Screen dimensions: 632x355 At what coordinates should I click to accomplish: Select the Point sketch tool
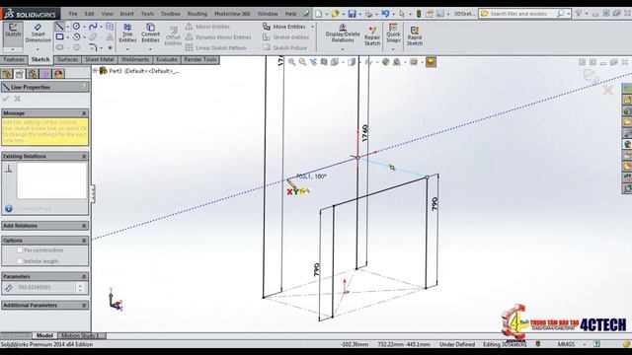pos(110,47)
